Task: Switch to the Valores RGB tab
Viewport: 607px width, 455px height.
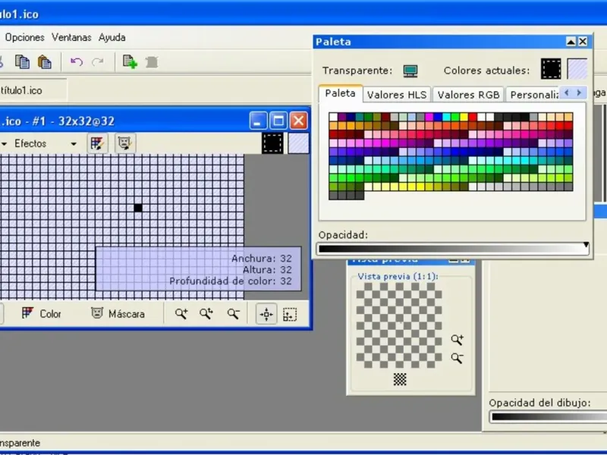Action: [468, 95]
